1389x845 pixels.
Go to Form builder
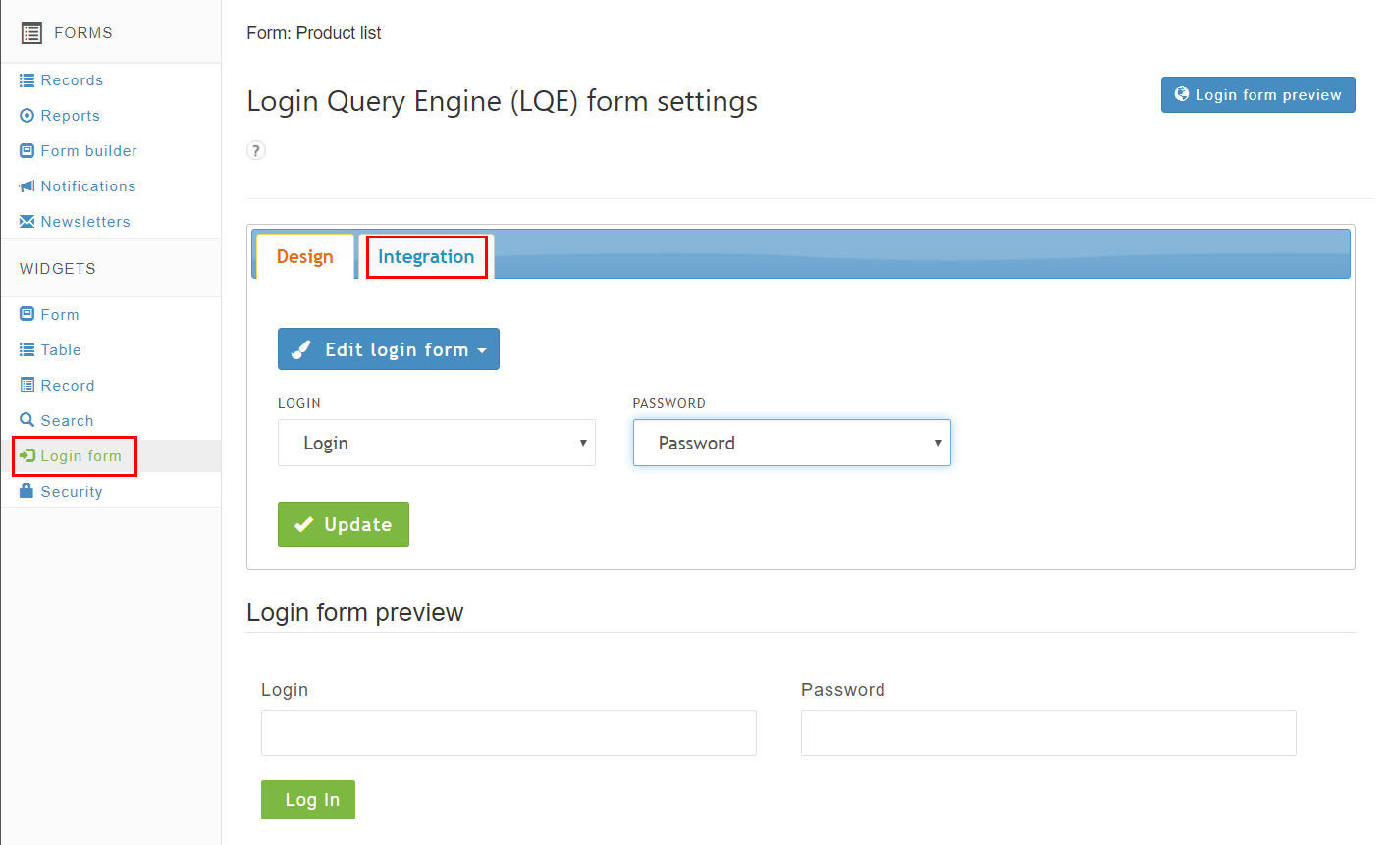[x=89, y=151]
